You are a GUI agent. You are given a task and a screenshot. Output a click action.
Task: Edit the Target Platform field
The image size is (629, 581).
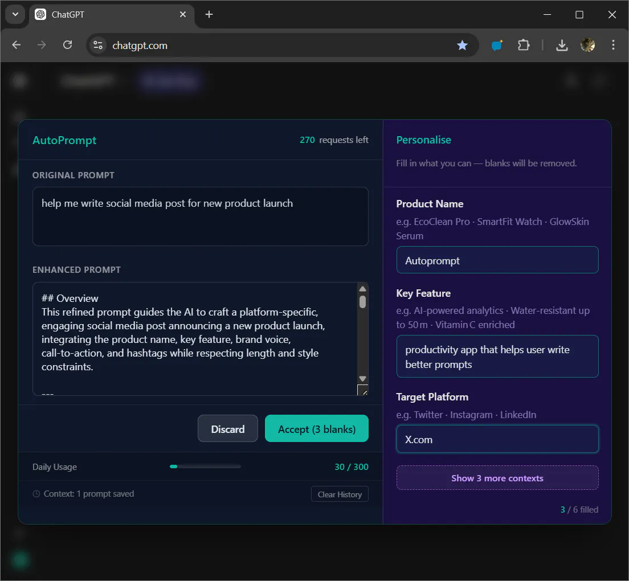[x=497, y=439]
